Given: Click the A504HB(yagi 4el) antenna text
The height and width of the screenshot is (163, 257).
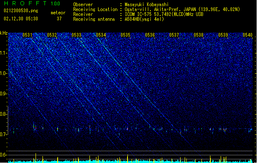Looking at the screenshot, I should (x=144, y=19).
